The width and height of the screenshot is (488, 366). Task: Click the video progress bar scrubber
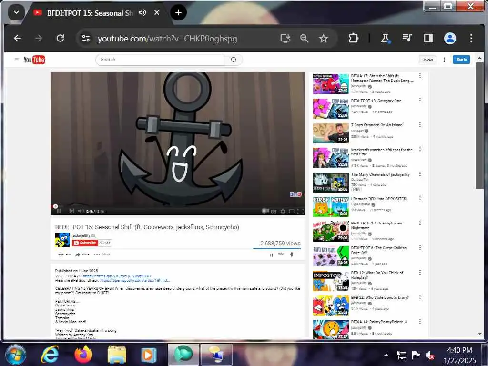(x=55, y=206)
